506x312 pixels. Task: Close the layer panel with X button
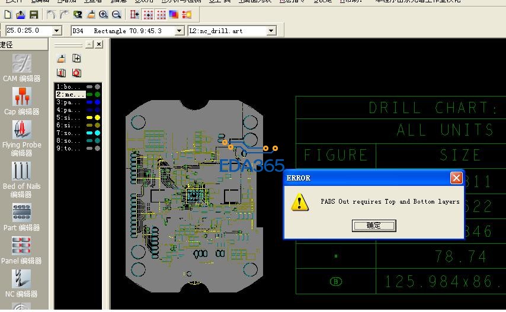[x=99, y=44]
